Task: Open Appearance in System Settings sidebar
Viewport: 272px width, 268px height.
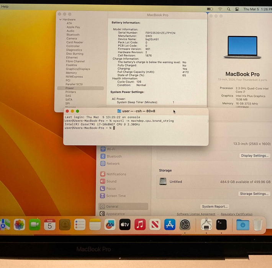Action: pos(112,214)
